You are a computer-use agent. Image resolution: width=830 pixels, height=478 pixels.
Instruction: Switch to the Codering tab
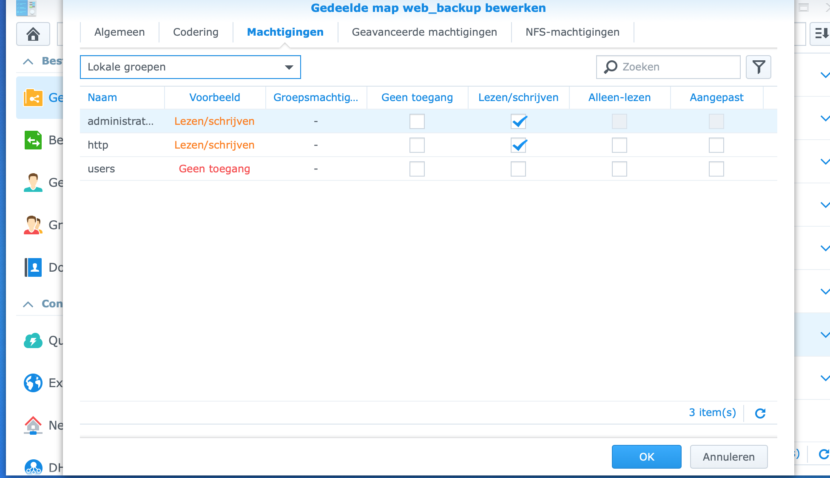click(x=196, y=32)
